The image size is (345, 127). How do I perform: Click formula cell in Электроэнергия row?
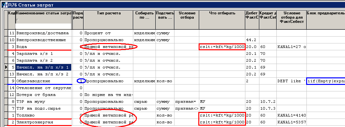click(x=222, y=122)
